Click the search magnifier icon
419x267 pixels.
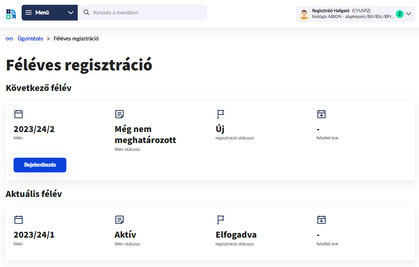pyautogui.click(x=87, y=12)
